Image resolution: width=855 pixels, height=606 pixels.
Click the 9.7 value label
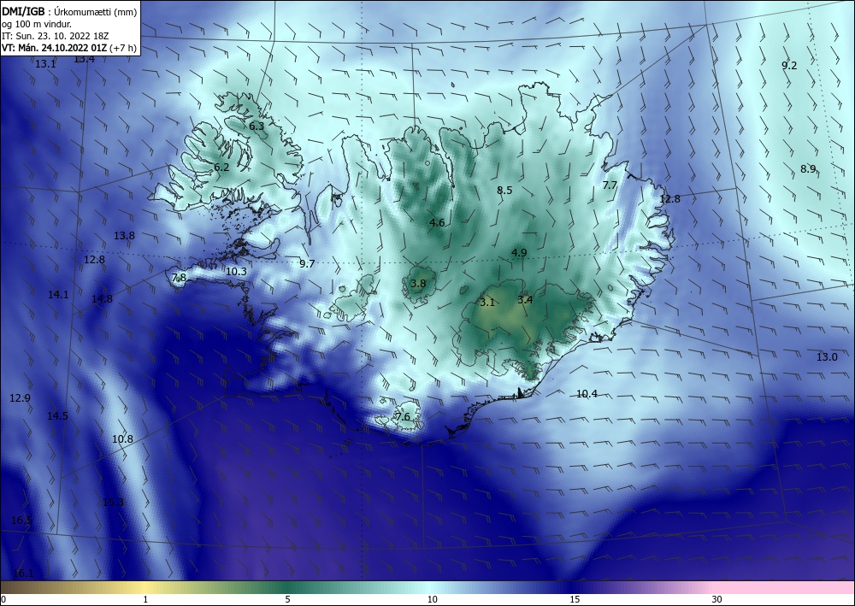coord(307,264)
